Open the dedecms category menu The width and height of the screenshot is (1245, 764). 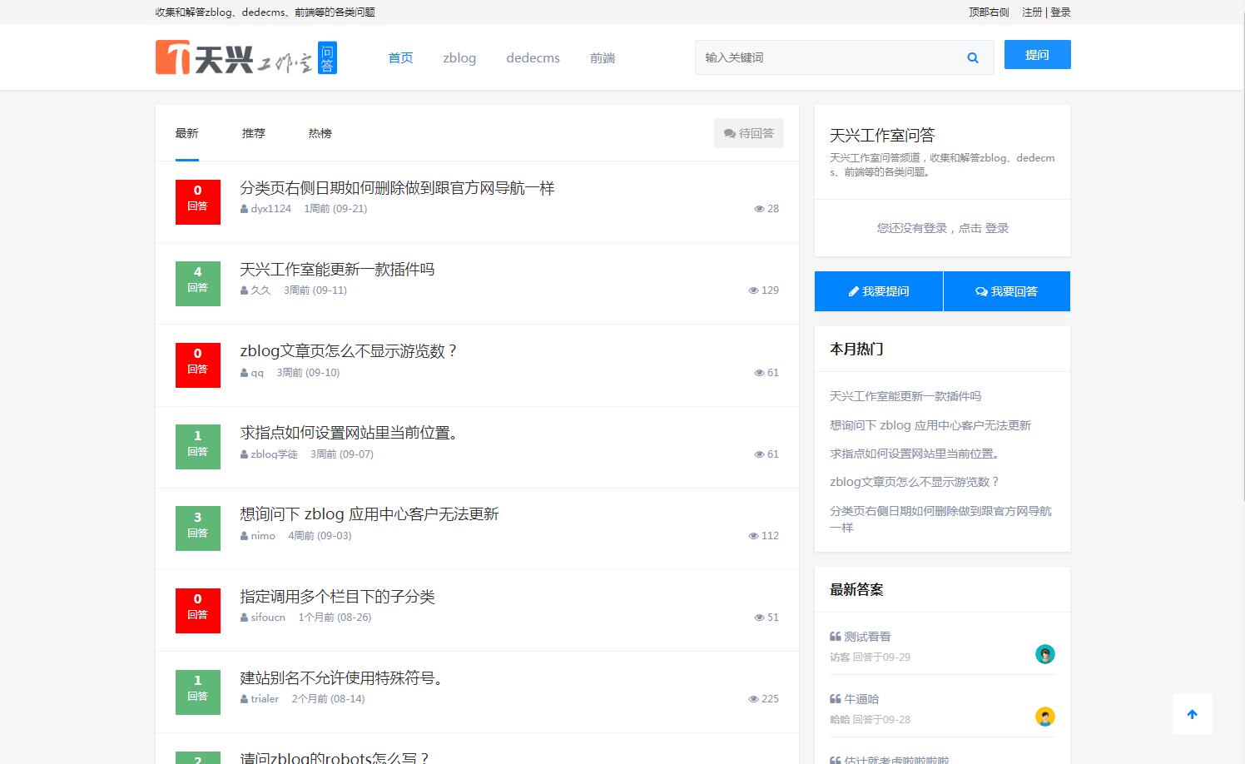point(533,57)
